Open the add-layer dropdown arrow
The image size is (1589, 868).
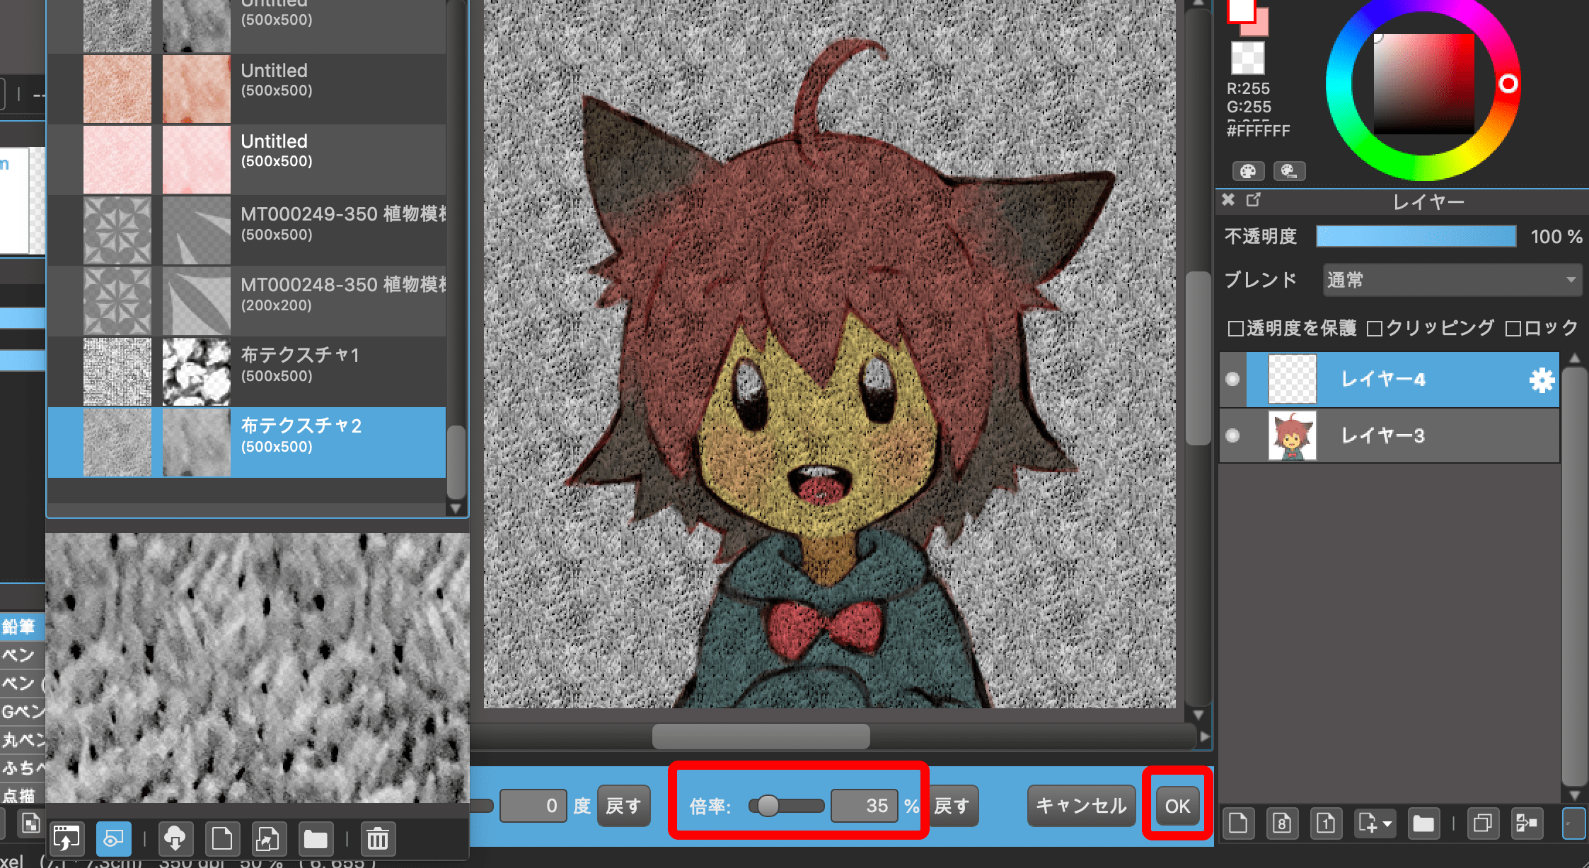coord(1387,823)
